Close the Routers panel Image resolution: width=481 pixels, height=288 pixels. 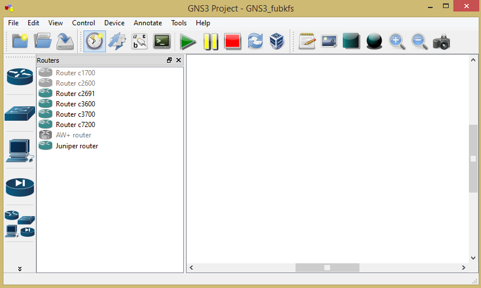click(x=179, y=60)
